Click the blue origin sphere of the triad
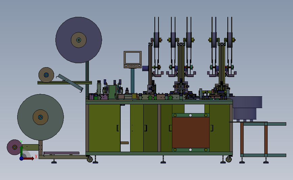 (x=22, y=158)
